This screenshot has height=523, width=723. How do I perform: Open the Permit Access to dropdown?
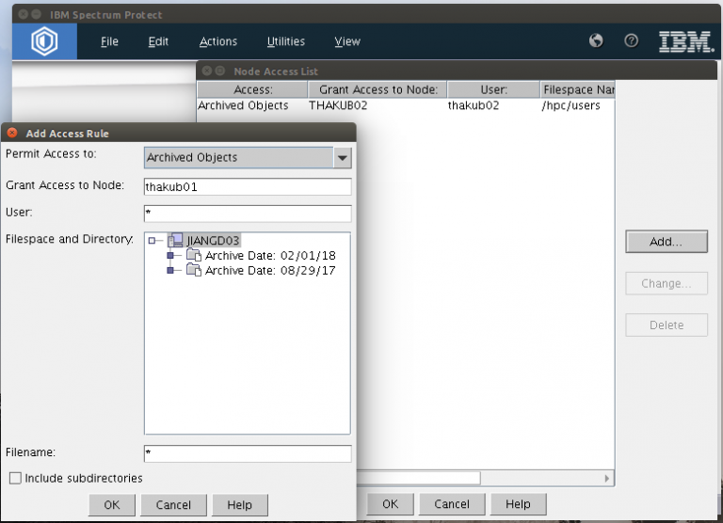coord(342,157)
